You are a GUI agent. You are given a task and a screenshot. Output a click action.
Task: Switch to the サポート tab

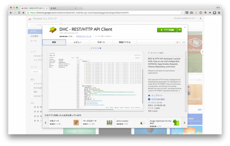(x=101, y=42)
